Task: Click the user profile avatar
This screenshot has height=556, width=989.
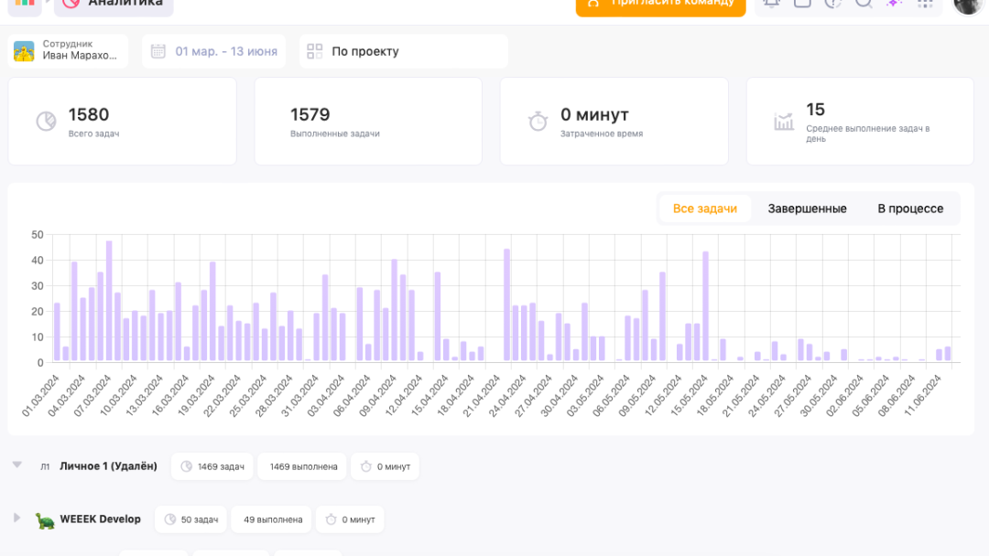Action: pos(967,5)
